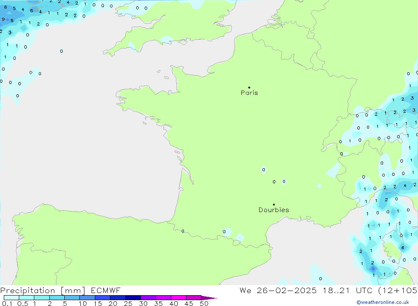Click the 20 legend scale value

point(113,303)
